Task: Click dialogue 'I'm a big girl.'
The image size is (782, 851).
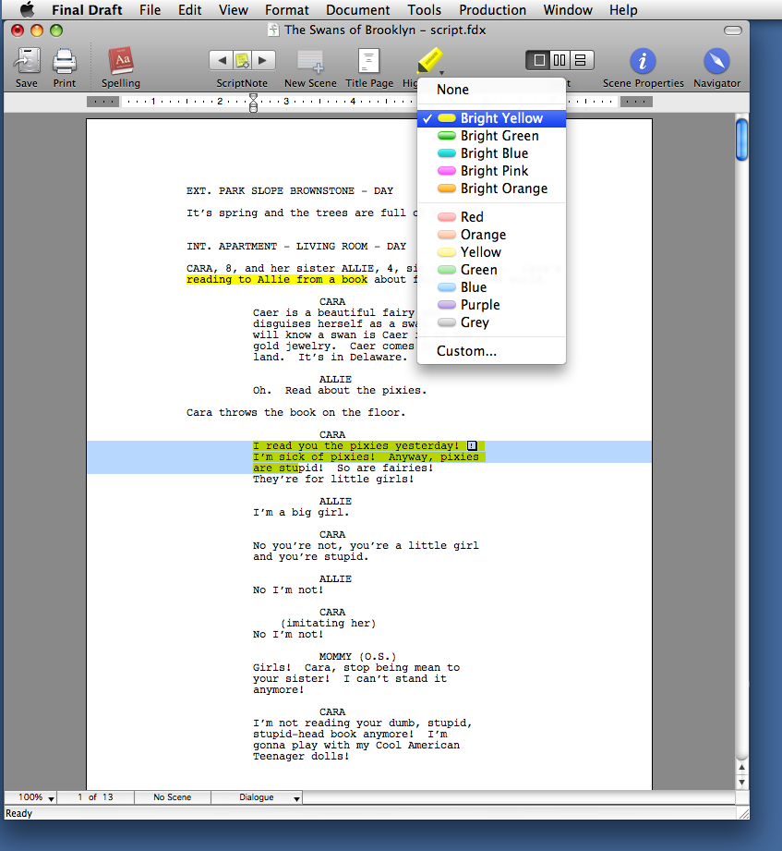Action: coord(301,512)
